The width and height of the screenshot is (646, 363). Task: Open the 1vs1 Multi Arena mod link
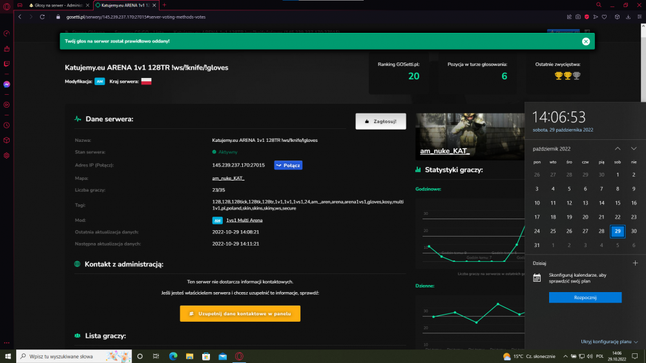(244, 221)
